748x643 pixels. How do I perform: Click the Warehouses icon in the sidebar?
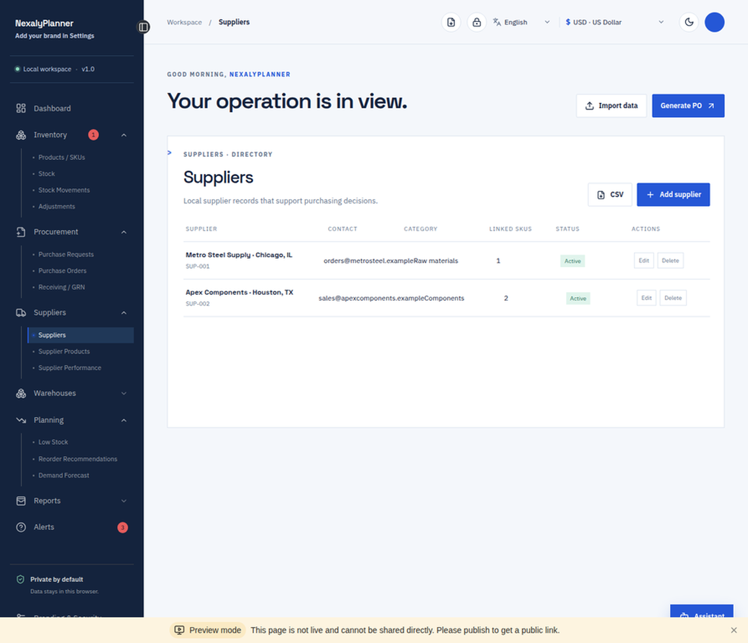21,393
